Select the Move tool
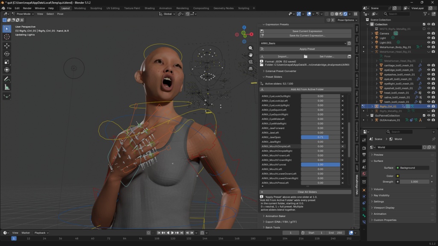 pos(7,45)
